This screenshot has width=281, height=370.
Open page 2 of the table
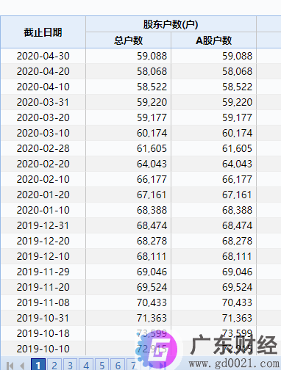click(54, 365)
